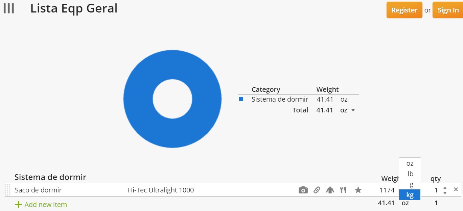Mark item as consumable with fork icon
Screen dimensions: 463x211
343,190
